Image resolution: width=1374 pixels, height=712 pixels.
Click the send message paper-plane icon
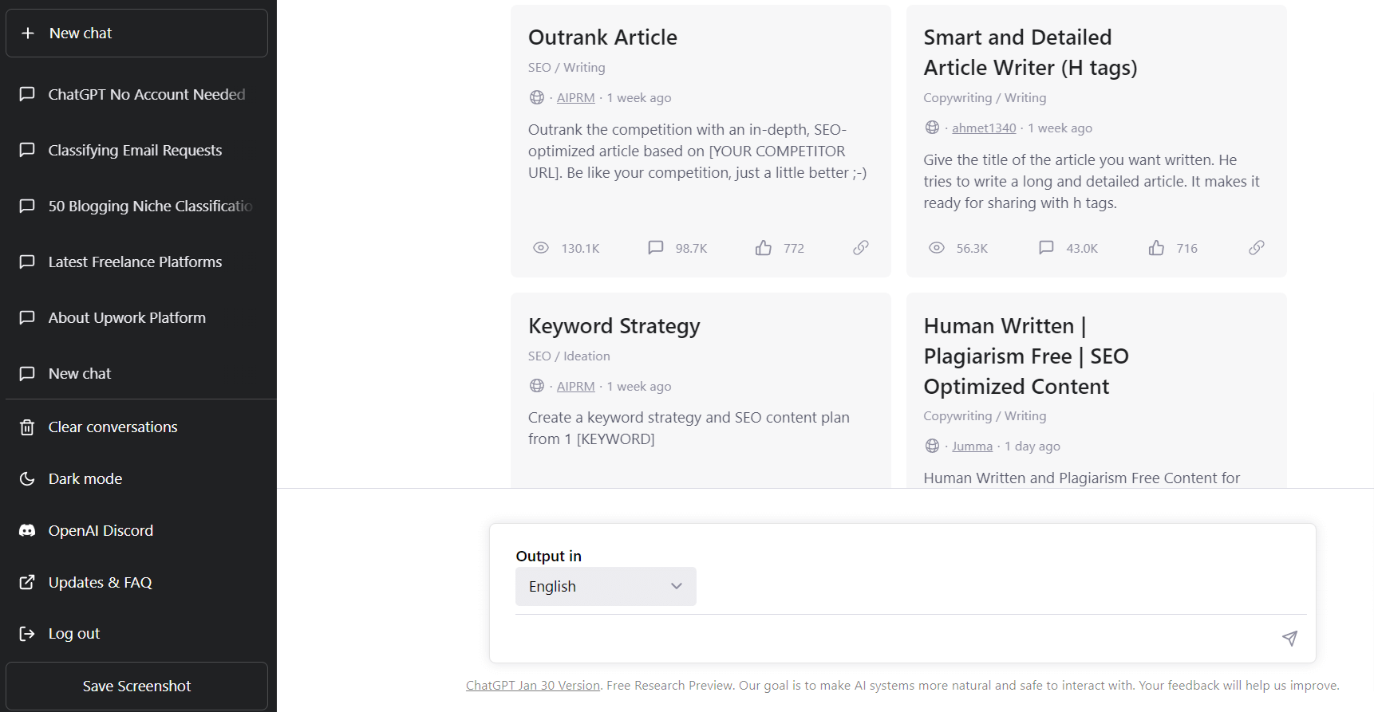1289,638
